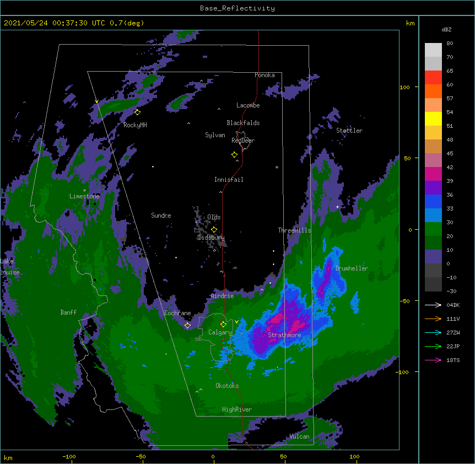Click the Banff label
This screenshot has height=464, width=475.
click(68, 312)
